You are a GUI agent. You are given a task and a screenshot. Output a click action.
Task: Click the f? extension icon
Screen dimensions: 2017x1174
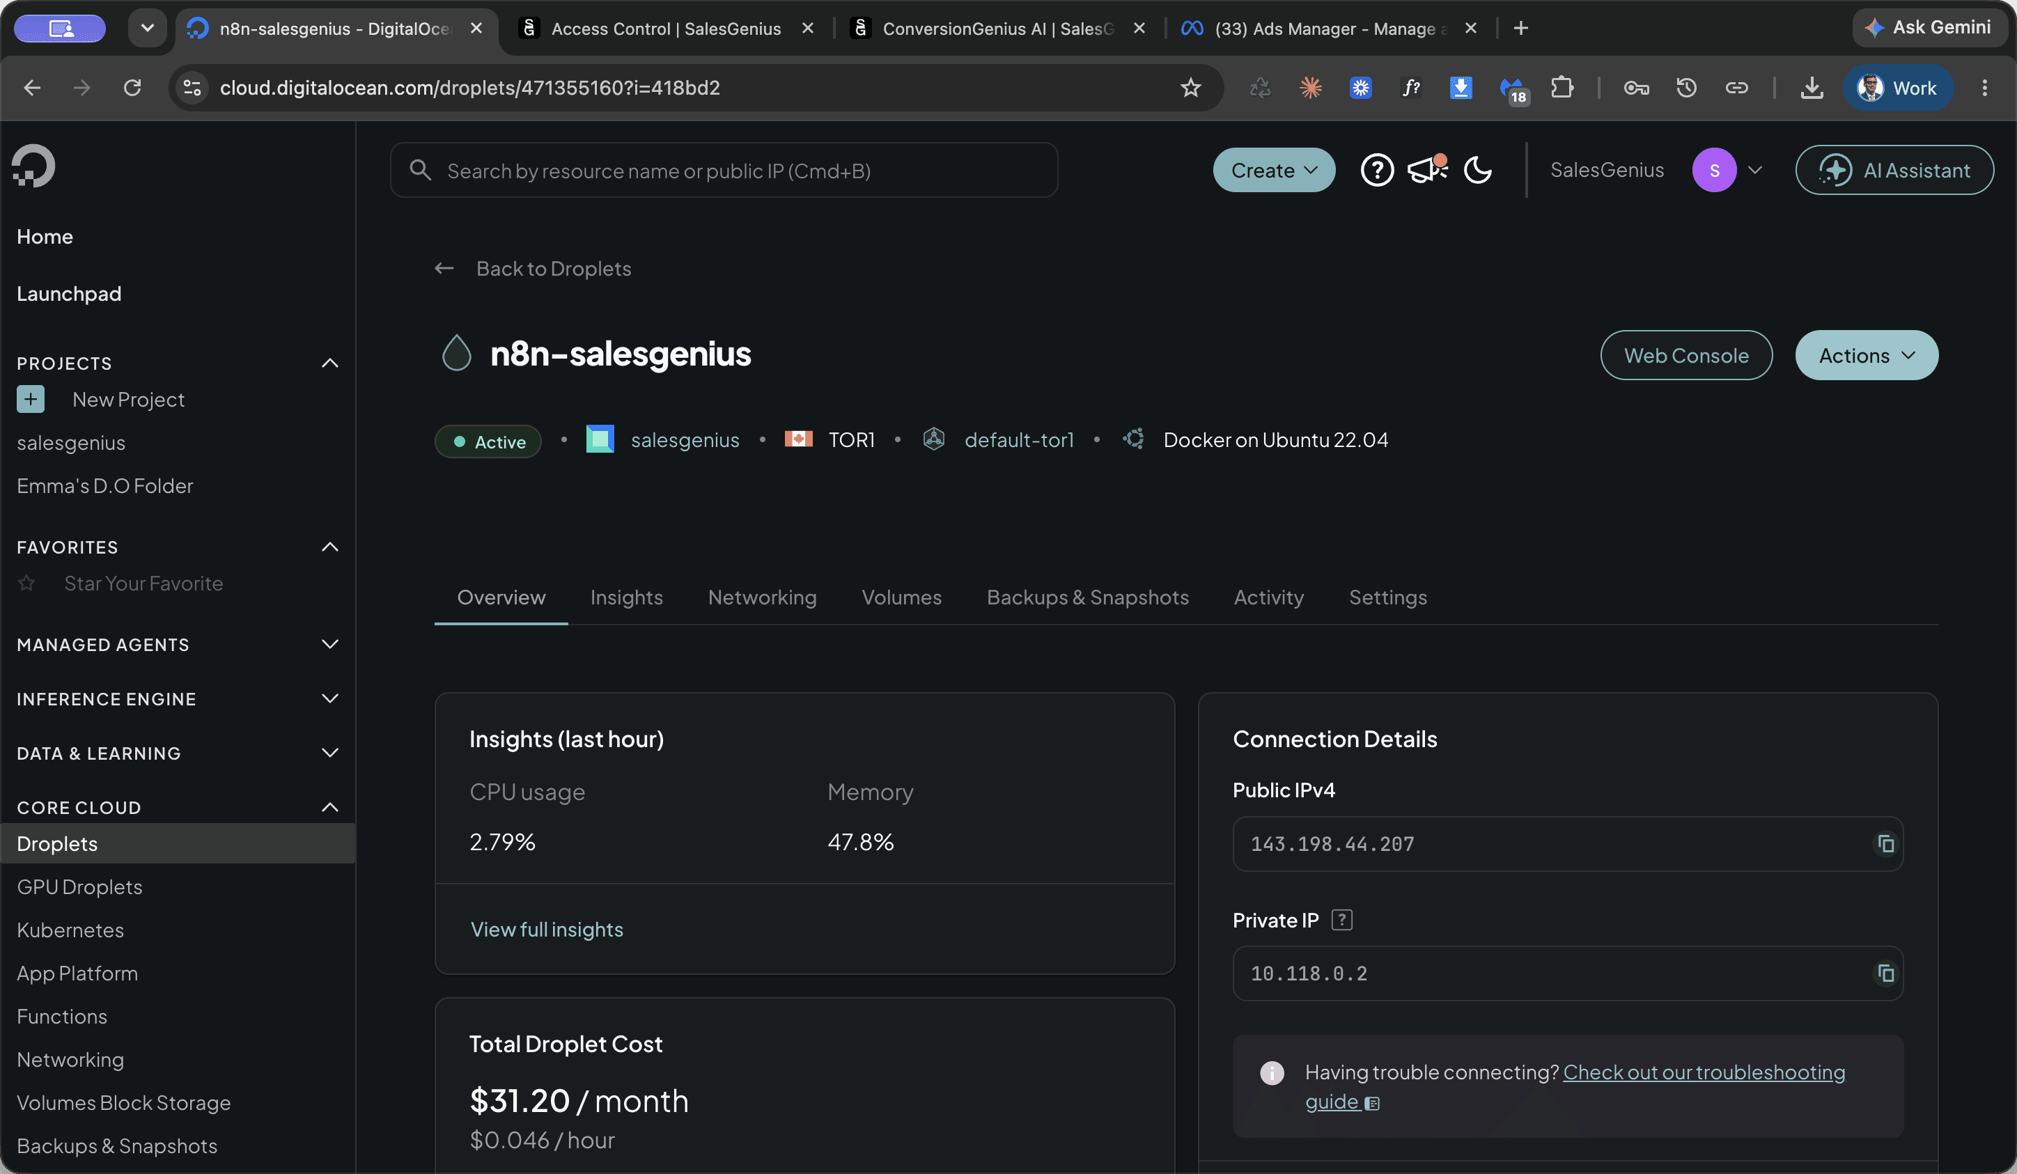click(1411, 88)
